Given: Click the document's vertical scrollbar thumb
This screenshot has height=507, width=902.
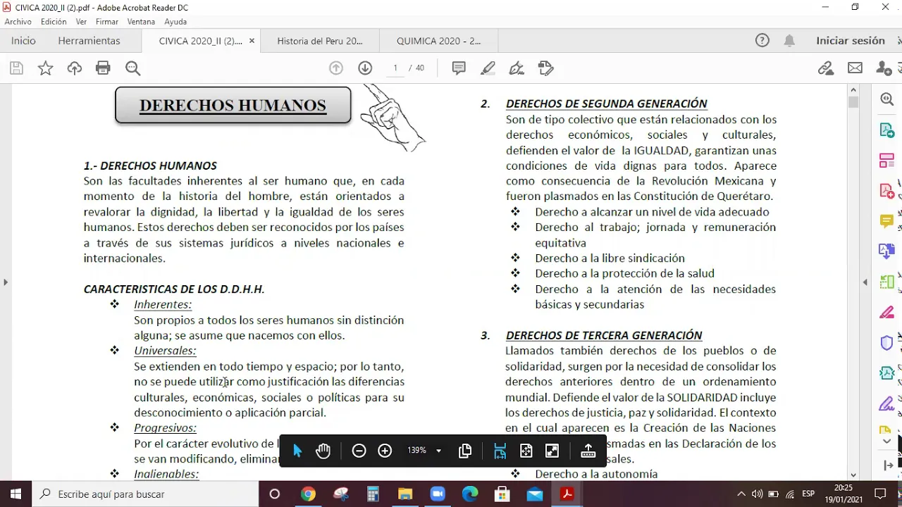Looking at the screenshot, I should [854, 102].
